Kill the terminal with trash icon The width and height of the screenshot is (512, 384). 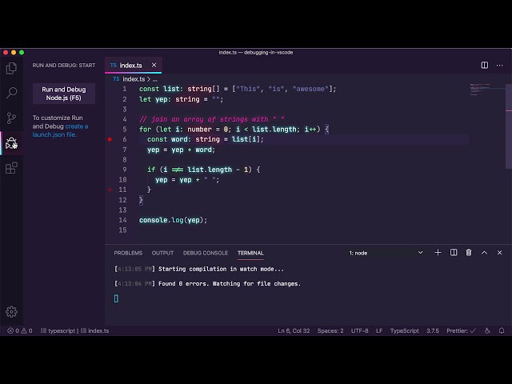pos(469,253)
